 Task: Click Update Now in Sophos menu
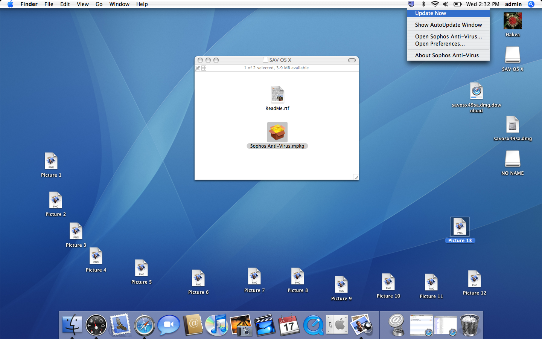(x=448, y=13)
